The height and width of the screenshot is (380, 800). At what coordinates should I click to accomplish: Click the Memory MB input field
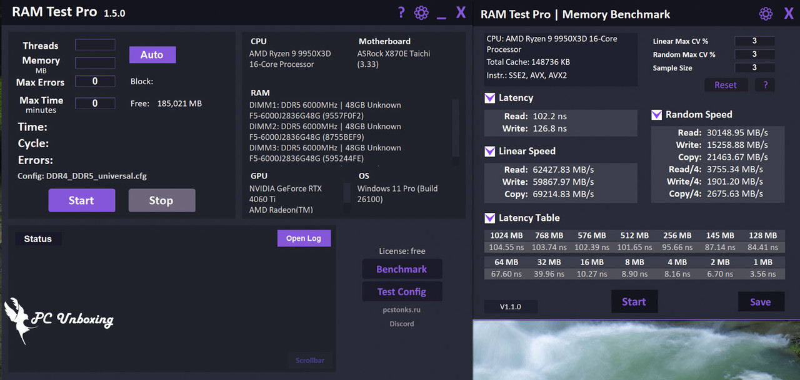95,63
